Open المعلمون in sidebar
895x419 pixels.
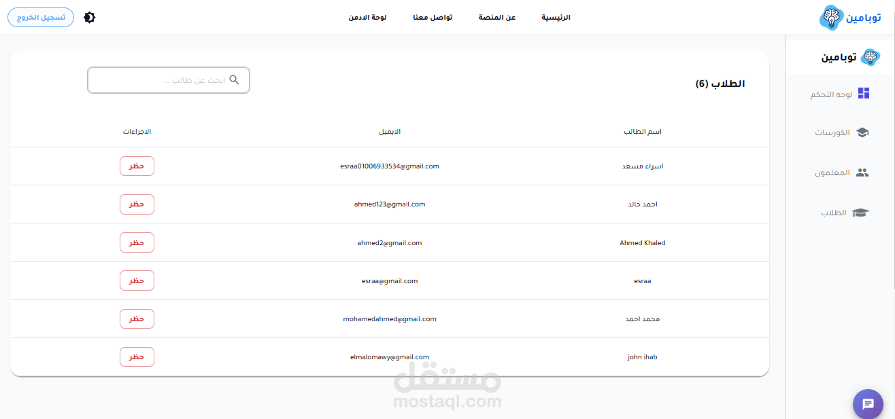tap(833, 172)
